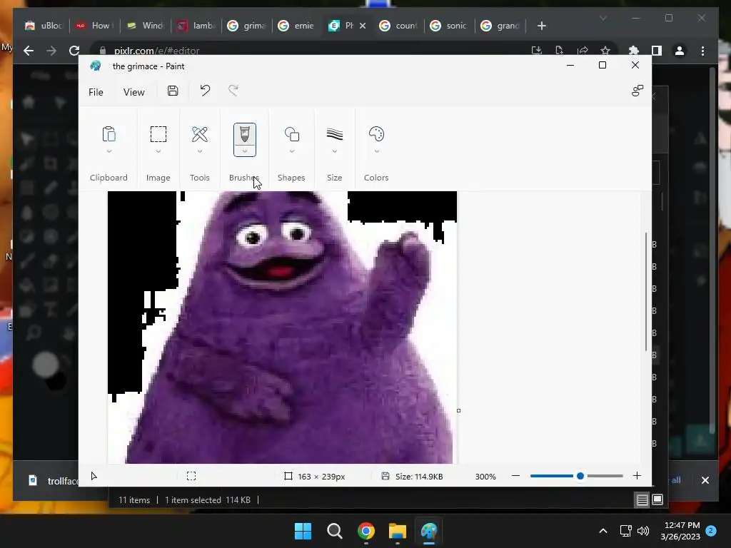Screen dimensions: 731x548
Task: Open the clock showing 12:47 PM
Action: pyautogui.click(x=681, y=531)
